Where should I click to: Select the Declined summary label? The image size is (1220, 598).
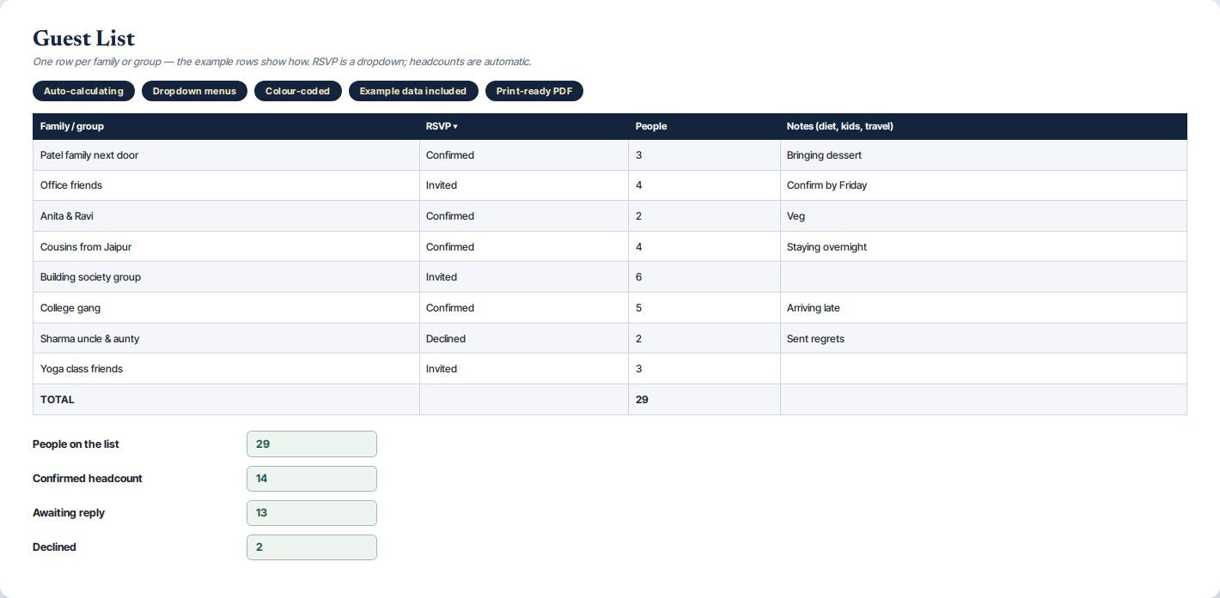pyautogui.click(x=54, y=547)
